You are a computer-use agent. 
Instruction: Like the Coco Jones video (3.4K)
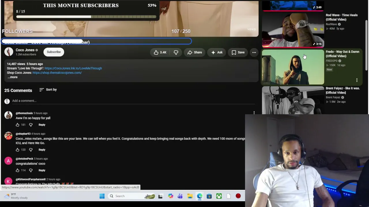[x=160, y=52]
